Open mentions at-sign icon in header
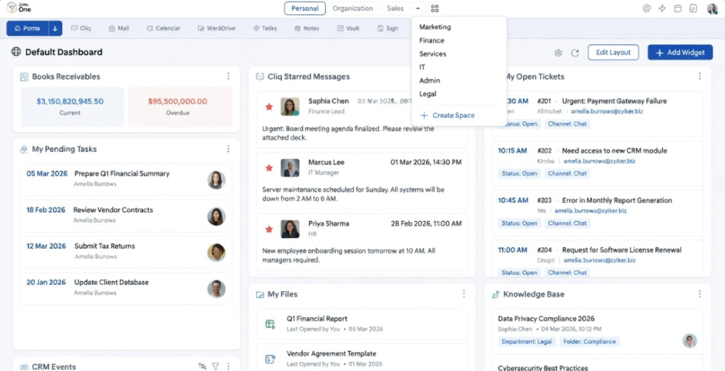This screenshot has height=371, width=725. (647, 8)
